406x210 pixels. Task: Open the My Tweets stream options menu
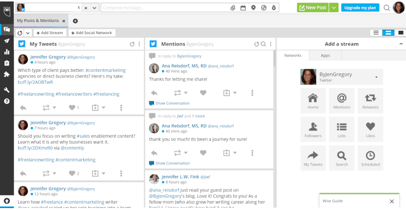[139, 44]
